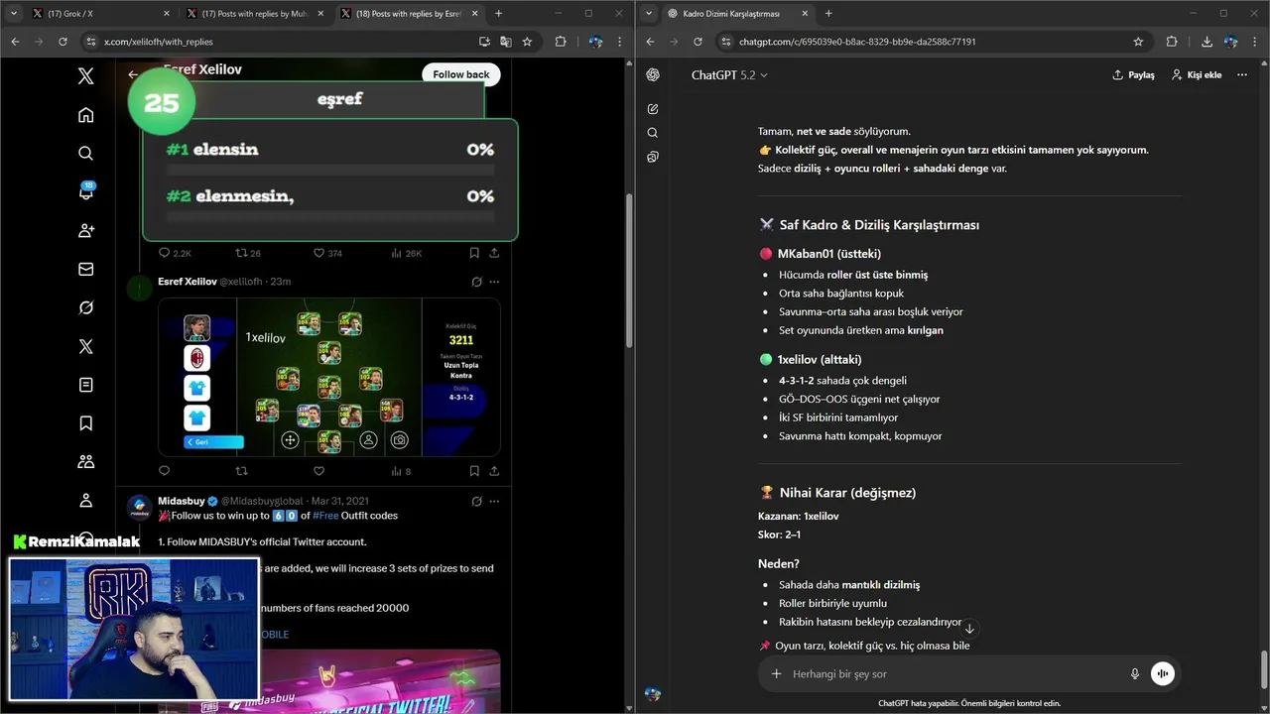Click chatgpt.com address bar
The image size is (1270, 714).
click(923, 42)
